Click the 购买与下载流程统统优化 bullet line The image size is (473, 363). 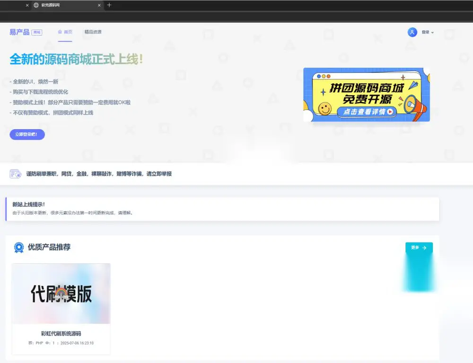[x=39, y=92]
